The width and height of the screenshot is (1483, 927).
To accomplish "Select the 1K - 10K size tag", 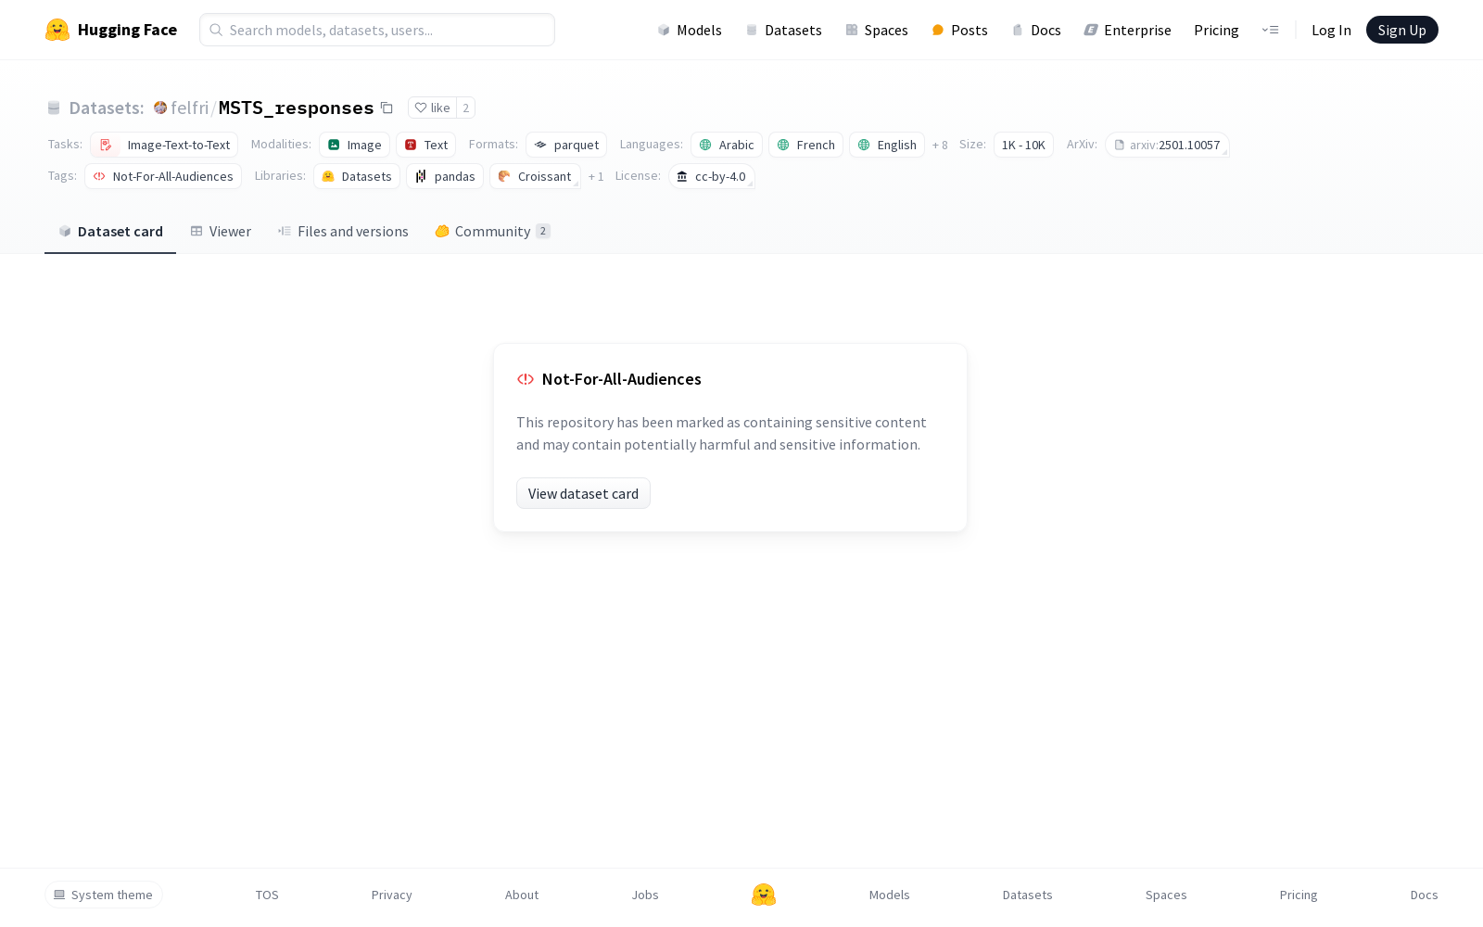I will (x=1023, y=145).
